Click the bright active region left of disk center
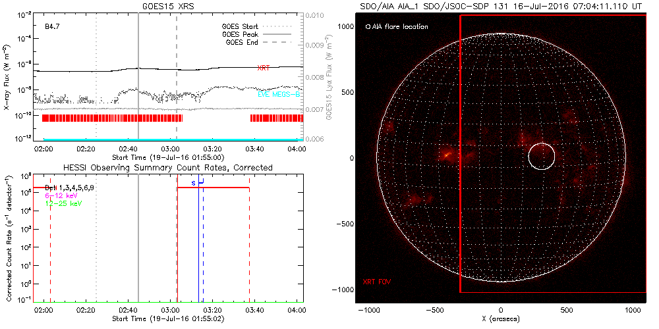This screenshot has width=659, height=329. pos(447,155)
